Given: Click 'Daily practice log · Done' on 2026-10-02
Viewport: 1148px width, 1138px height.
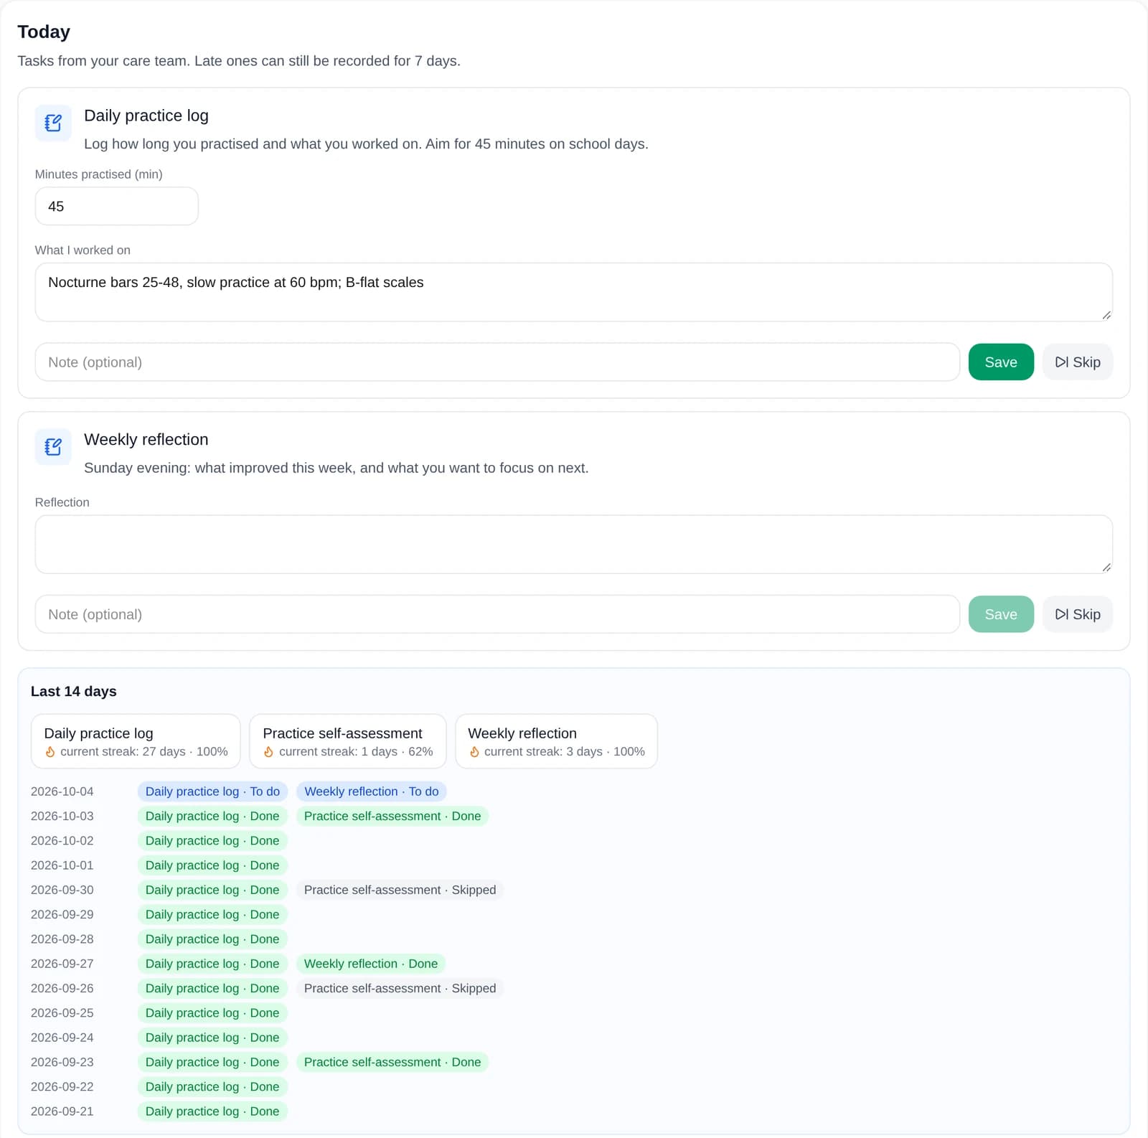Looking at the screenshot, I should 212,841.
